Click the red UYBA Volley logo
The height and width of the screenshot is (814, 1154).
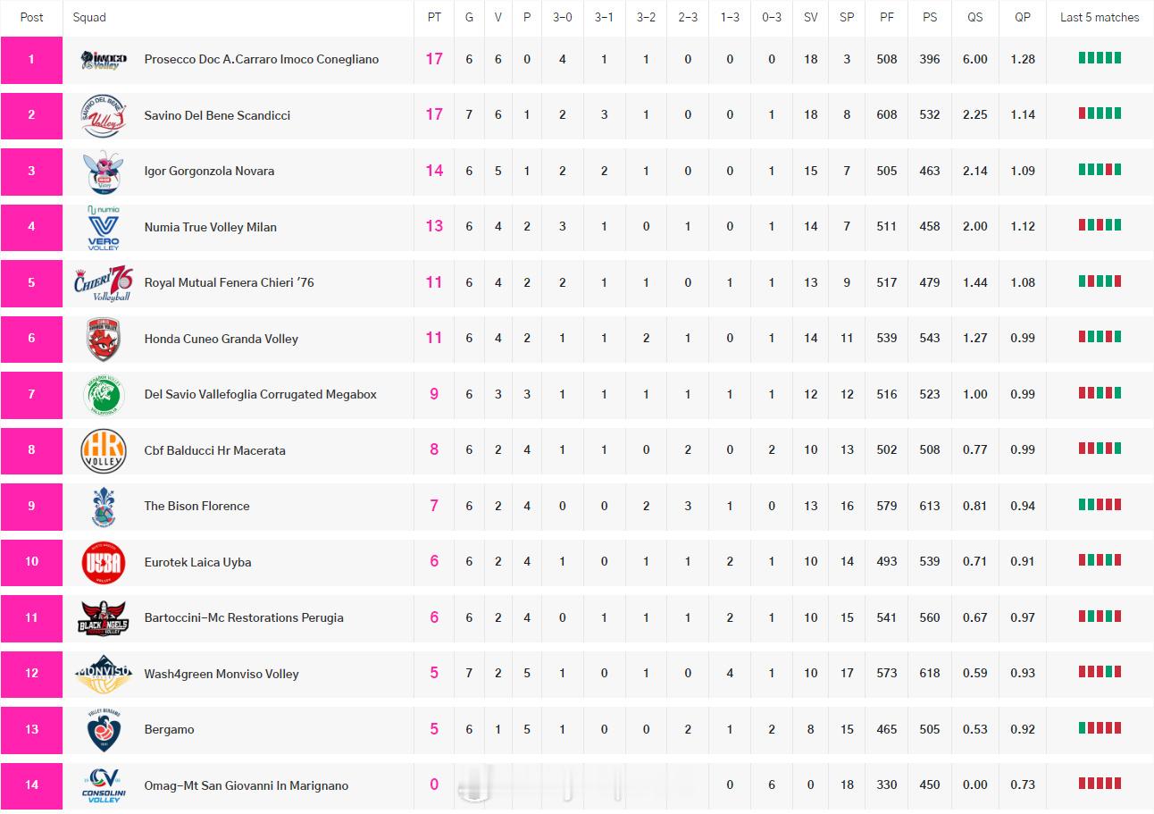pyautogui.click(x=104, y=562)
